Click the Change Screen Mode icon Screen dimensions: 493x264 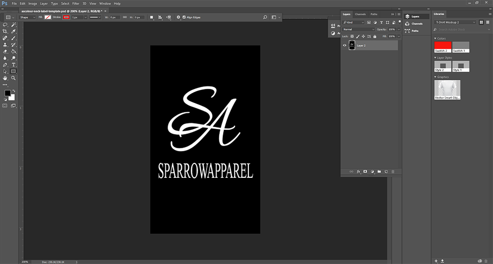13,106
